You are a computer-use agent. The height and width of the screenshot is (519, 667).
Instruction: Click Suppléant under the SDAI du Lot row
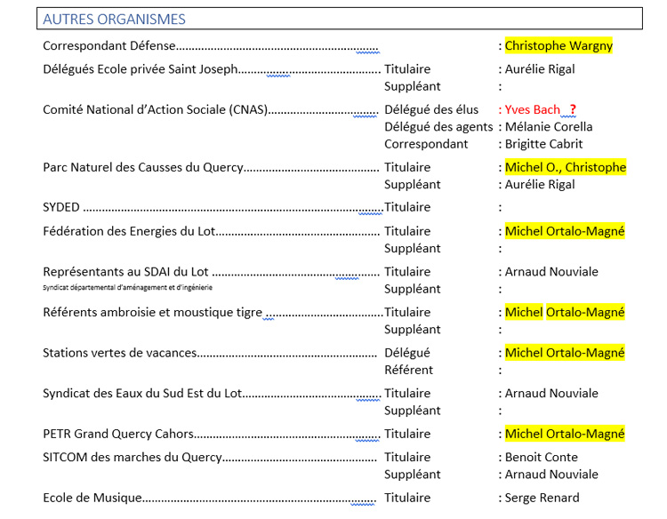click(x=412, y=289)
